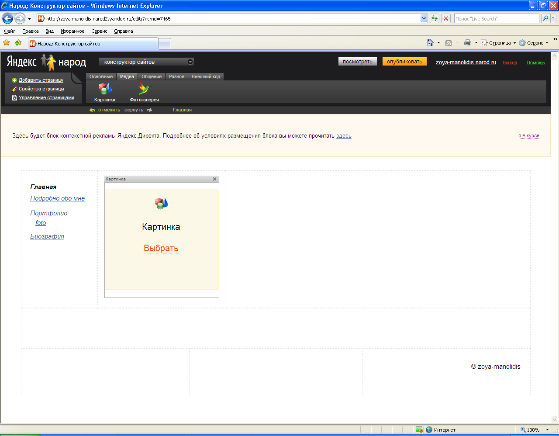Click the RSS feeds icon

pyautogui.click(x=448, y=43)
